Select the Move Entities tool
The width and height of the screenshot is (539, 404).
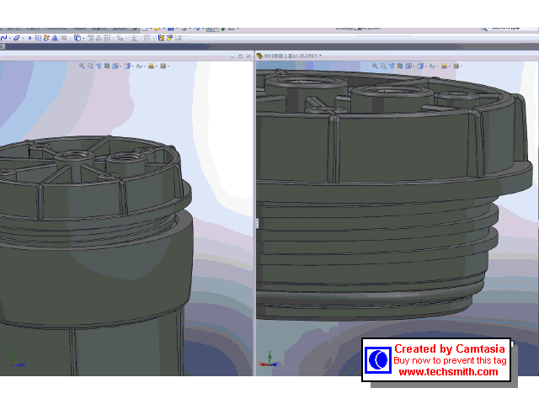pos(120,38)
